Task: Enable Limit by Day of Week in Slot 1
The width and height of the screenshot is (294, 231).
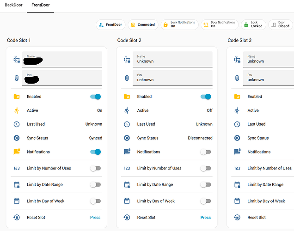Action: click(96, 201)
